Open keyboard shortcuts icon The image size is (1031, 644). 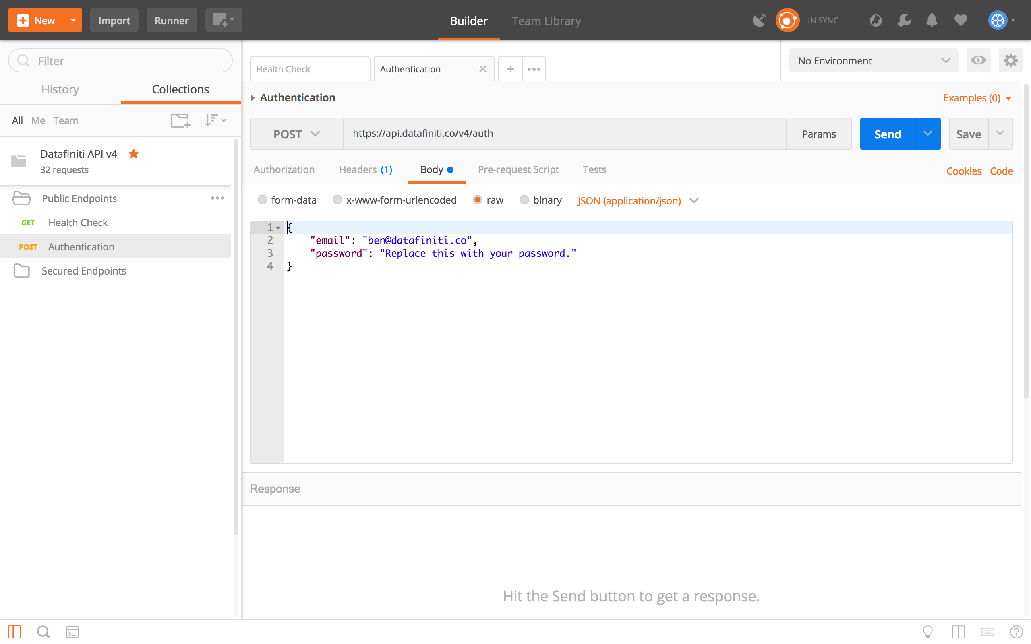pyautogui.click(x=987, y=632)
